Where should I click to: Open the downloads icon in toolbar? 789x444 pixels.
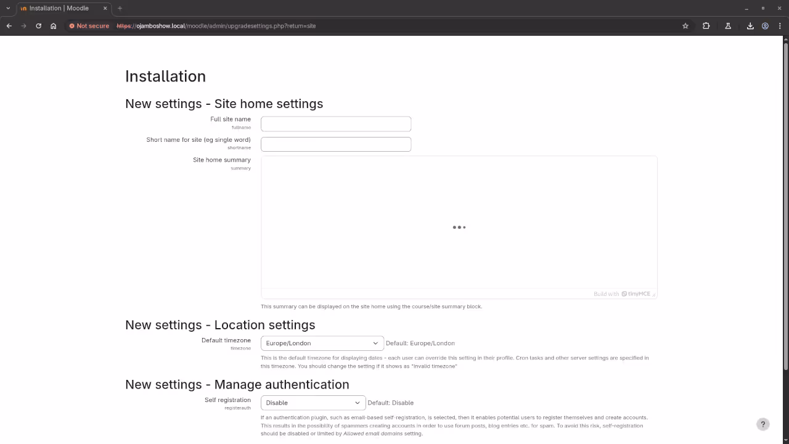pos(750,26)
